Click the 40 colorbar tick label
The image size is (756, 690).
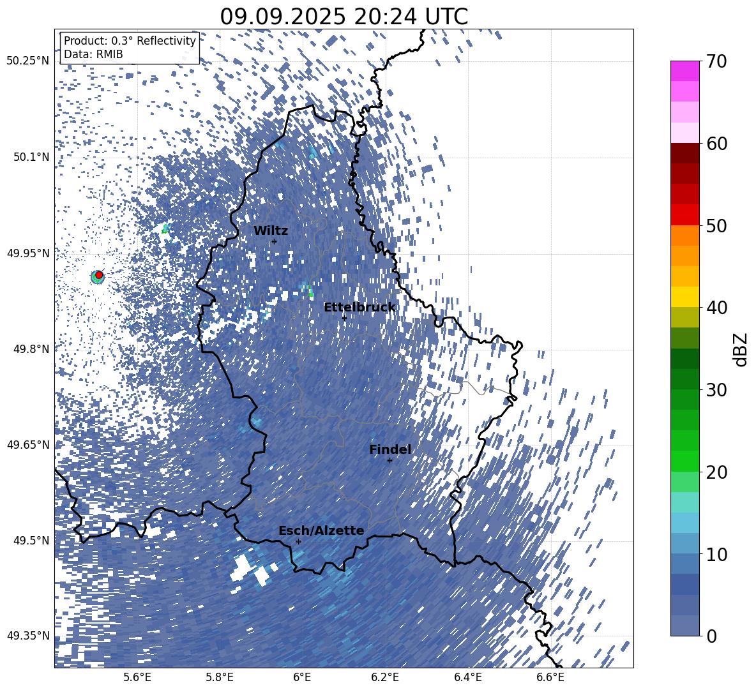tap(716, 308)
